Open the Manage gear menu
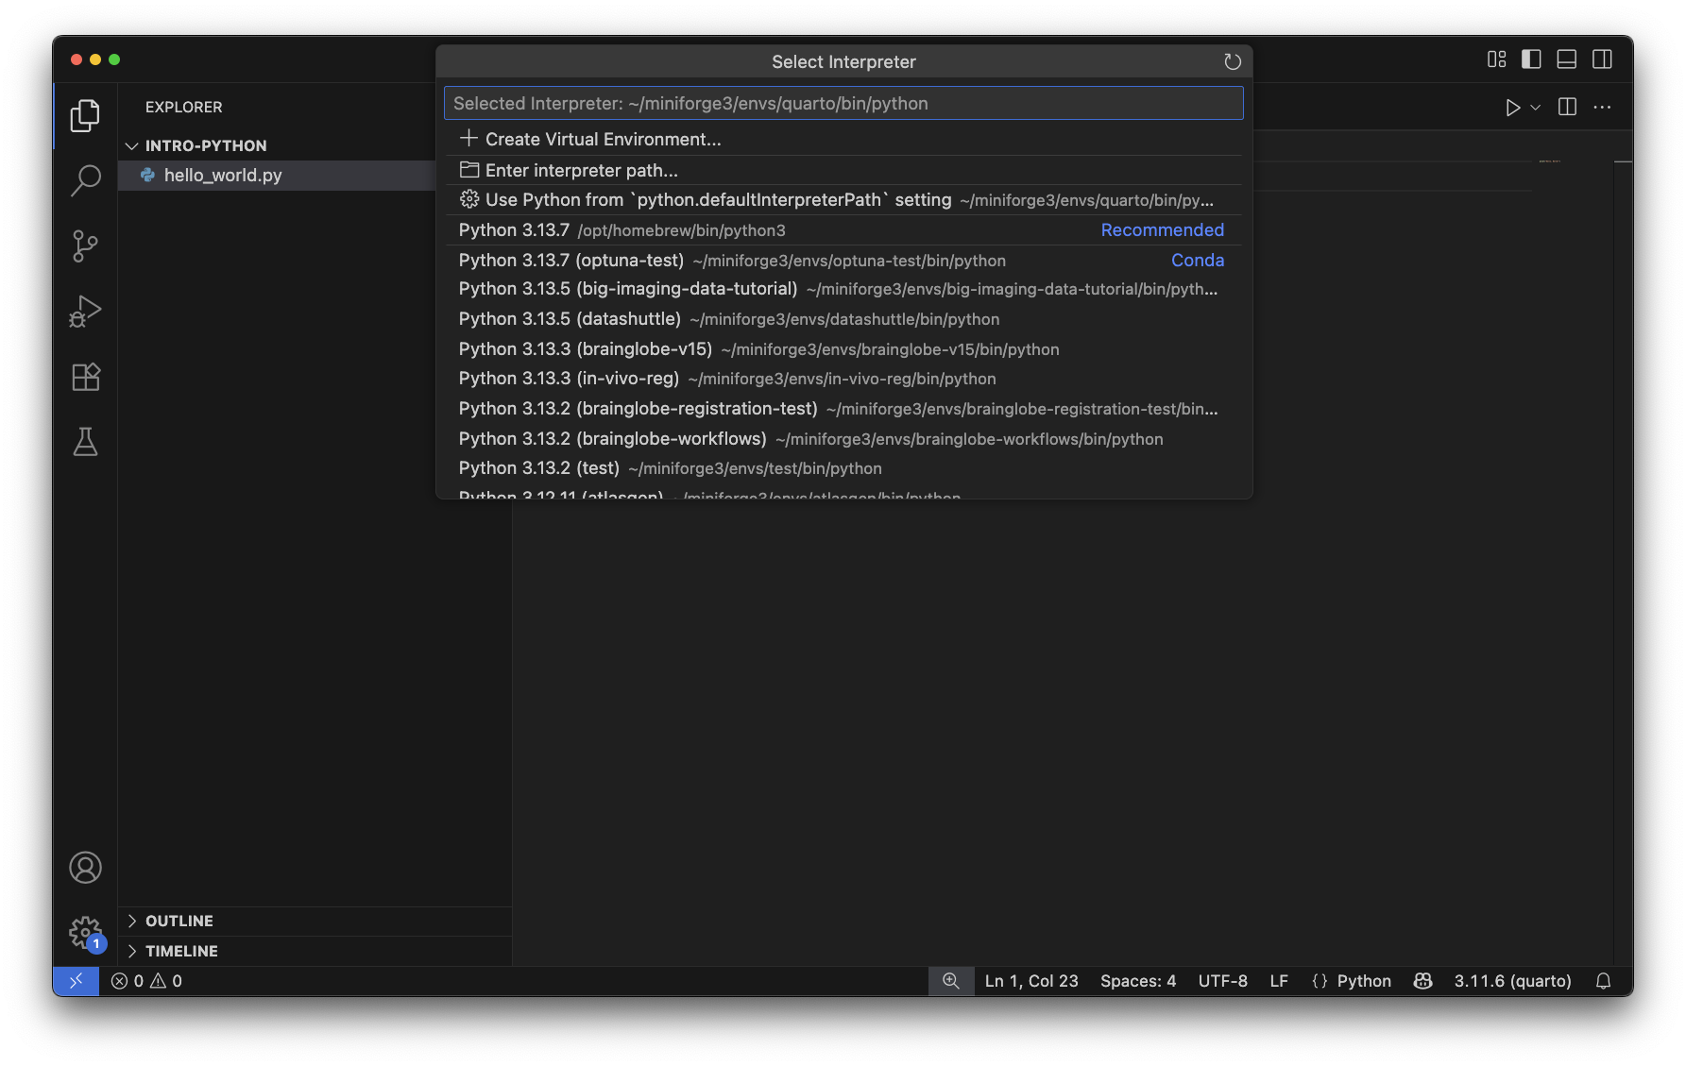 [x=85, y=932]
